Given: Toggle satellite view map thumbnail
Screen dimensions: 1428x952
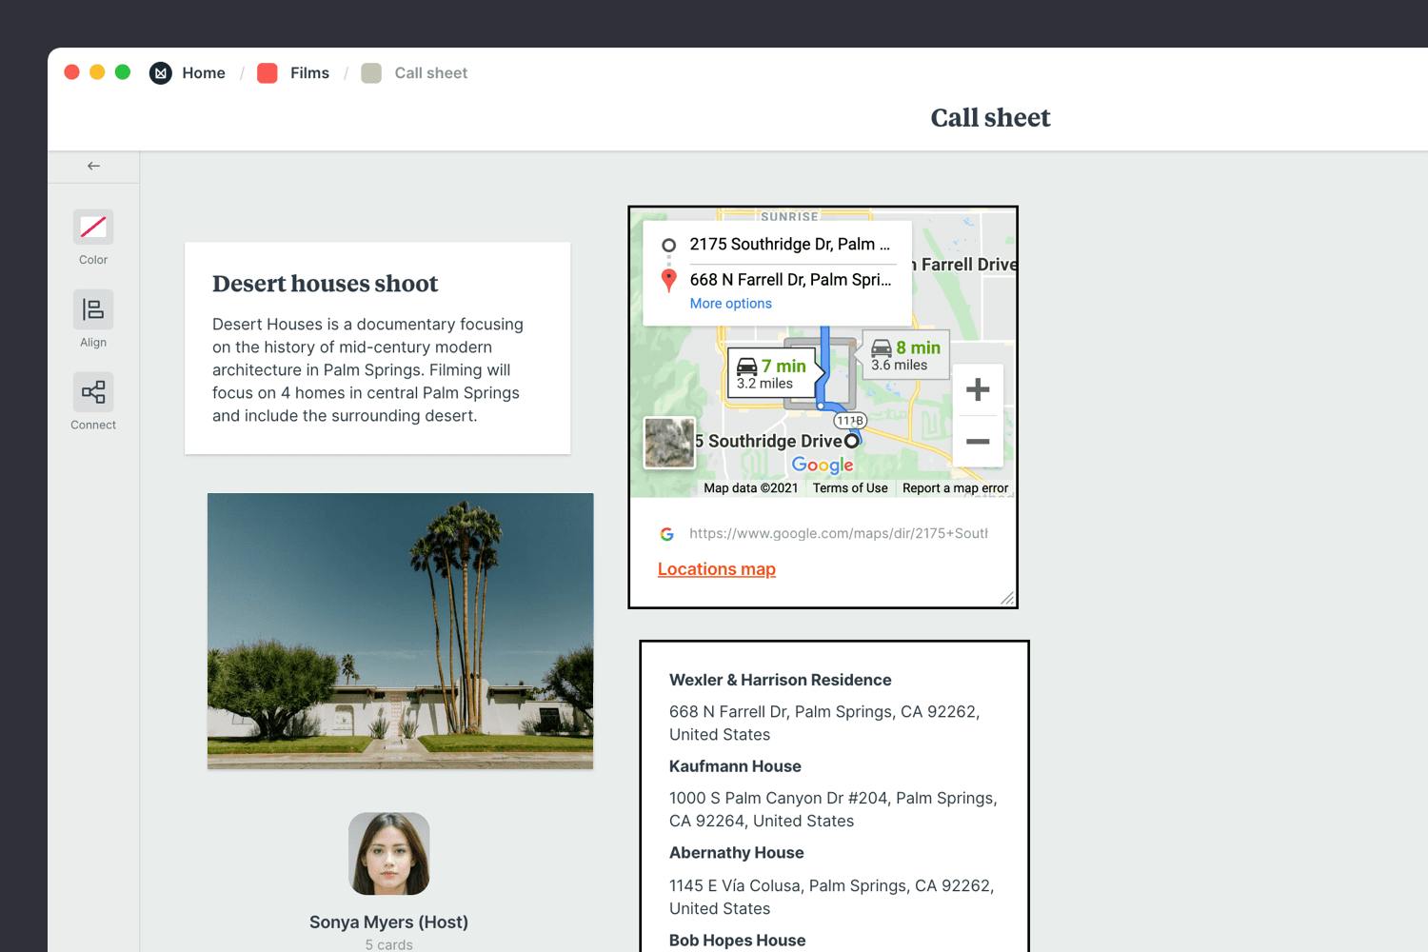Looking at the screenshot, I should click(669, 443).
